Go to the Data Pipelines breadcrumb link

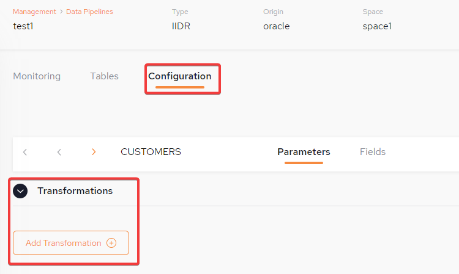pyautogui.click(x=89, y=12)
